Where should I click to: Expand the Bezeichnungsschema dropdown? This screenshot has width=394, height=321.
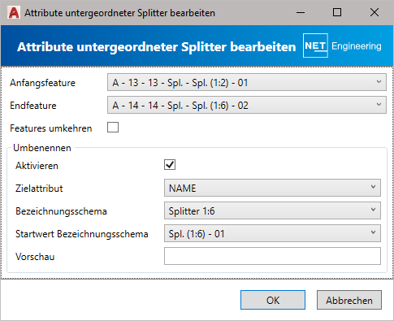point(272,210)
